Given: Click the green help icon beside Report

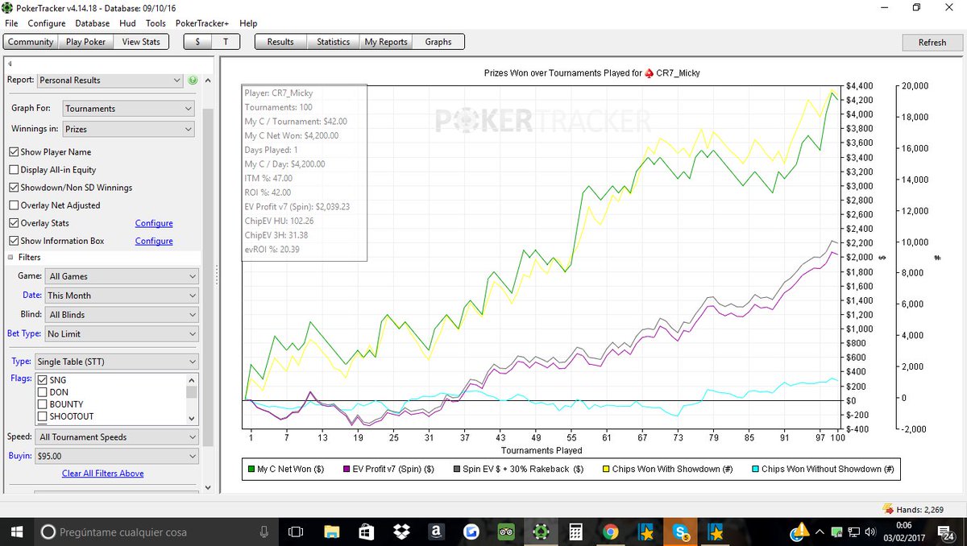Looking at the screenshot, I should click(193, 81).
